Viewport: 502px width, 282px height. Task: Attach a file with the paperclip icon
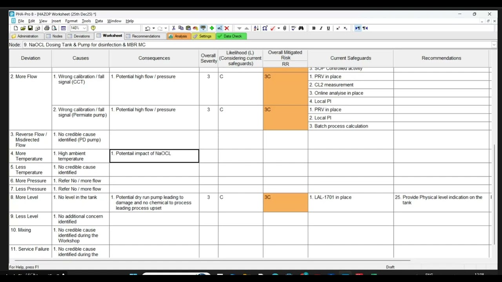tap(285, 28)
